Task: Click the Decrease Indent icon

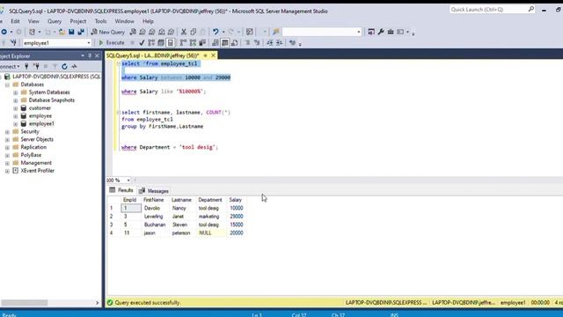Action: [x=270, y=43]
